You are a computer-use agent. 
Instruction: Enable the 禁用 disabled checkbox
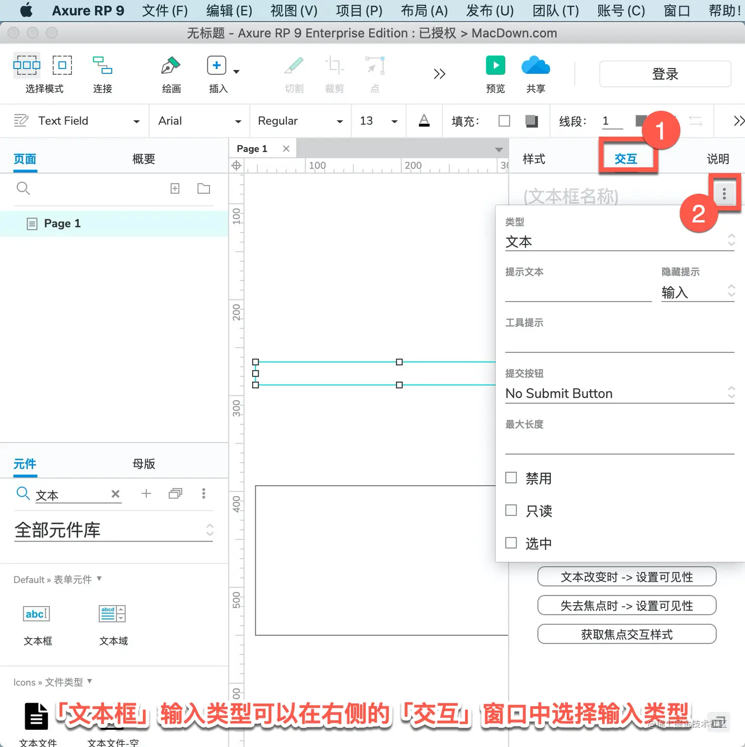pyautogui.click(x=511, y=477)
